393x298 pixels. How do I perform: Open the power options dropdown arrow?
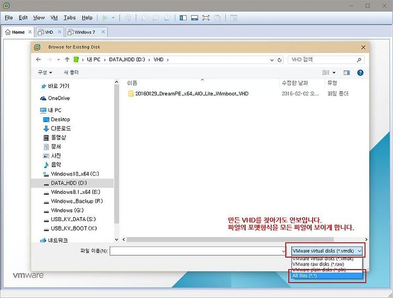[114, 18]
